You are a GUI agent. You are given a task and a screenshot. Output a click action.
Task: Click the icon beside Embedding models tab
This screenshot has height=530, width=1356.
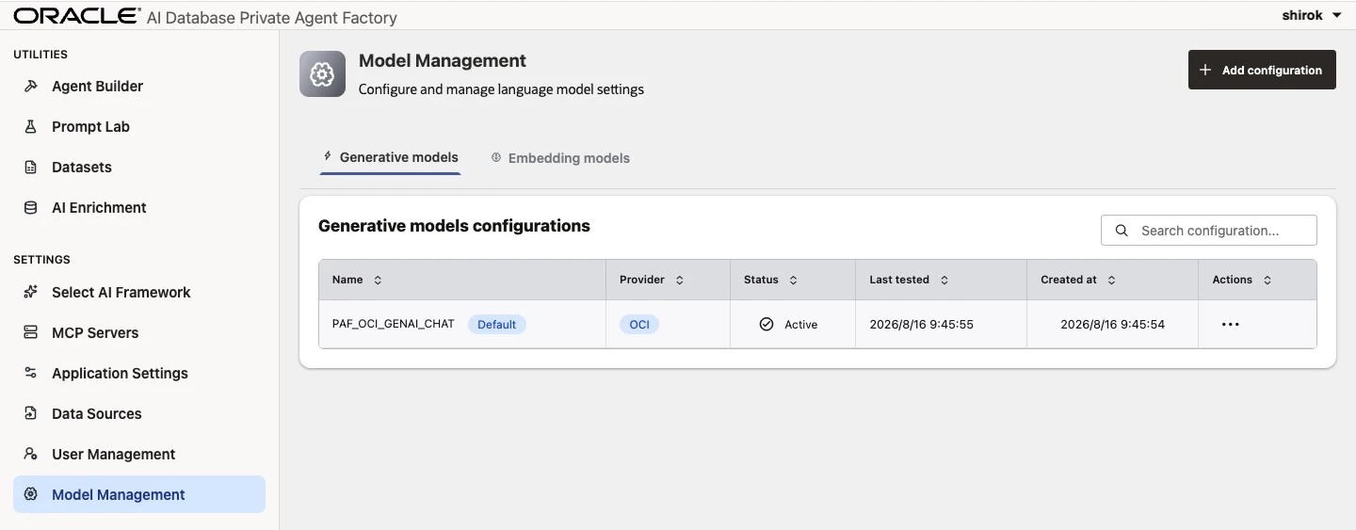tap(496, 157)
